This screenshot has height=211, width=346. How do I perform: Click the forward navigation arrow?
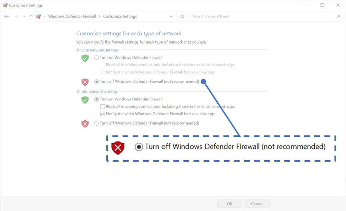[17, 17]
